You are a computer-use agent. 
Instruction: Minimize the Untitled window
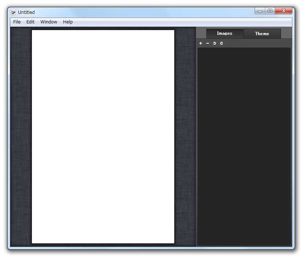click(x=260, y=11)
